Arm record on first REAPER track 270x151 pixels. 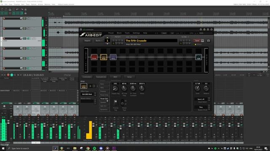4,18
